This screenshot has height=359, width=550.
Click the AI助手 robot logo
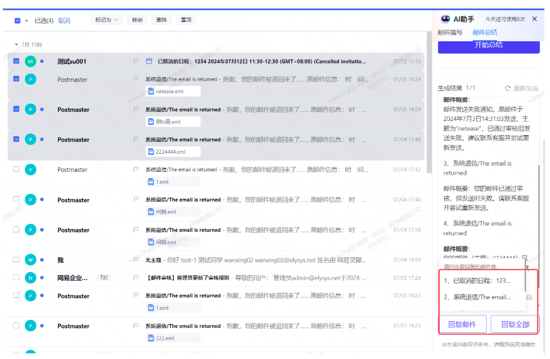445,19
